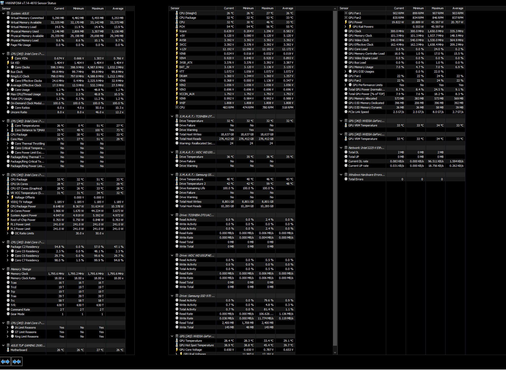Viewport: 506px width, 370px height.
Task: Expand the Core C0 Residency row
Action: (x=7, y=251)
